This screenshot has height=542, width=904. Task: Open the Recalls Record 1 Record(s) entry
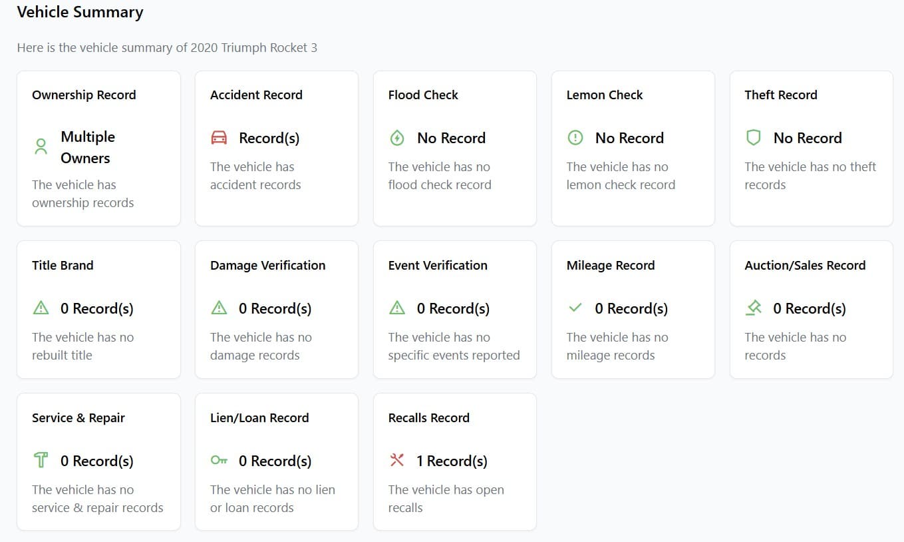[x=452, y=461]
